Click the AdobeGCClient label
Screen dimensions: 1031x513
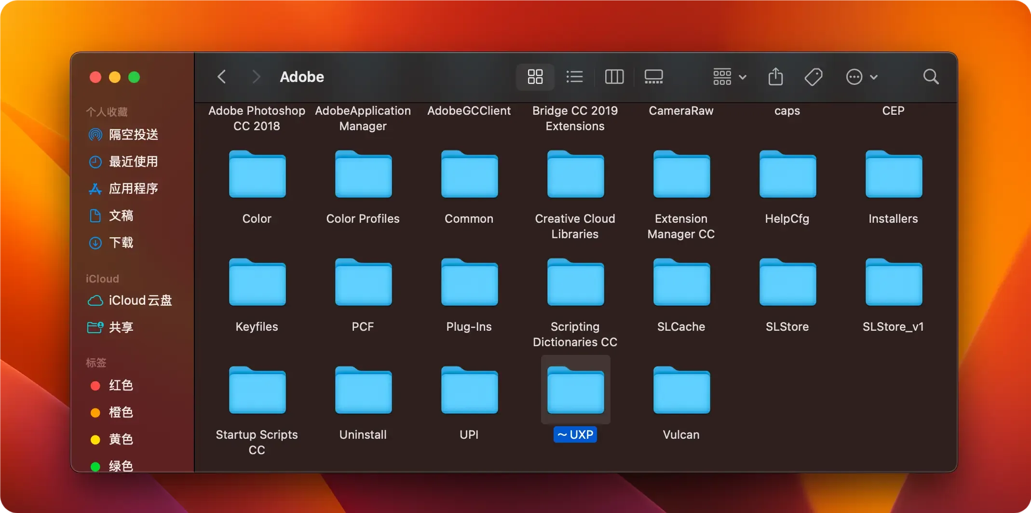pos(469,110)
